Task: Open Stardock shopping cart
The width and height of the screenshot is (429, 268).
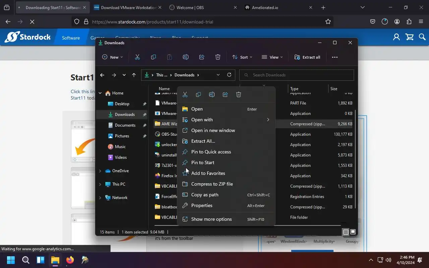Action: click(x=410, y=37)
